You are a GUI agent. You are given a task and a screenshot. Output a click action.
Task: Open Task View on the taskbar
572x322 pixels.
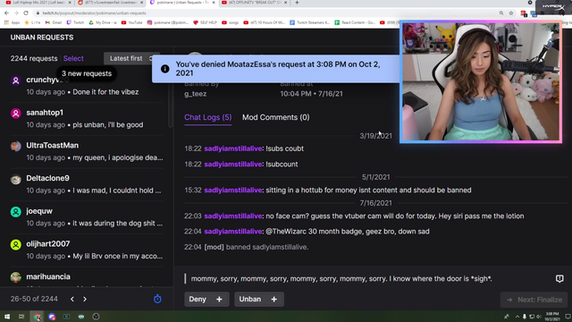(21, 317)
